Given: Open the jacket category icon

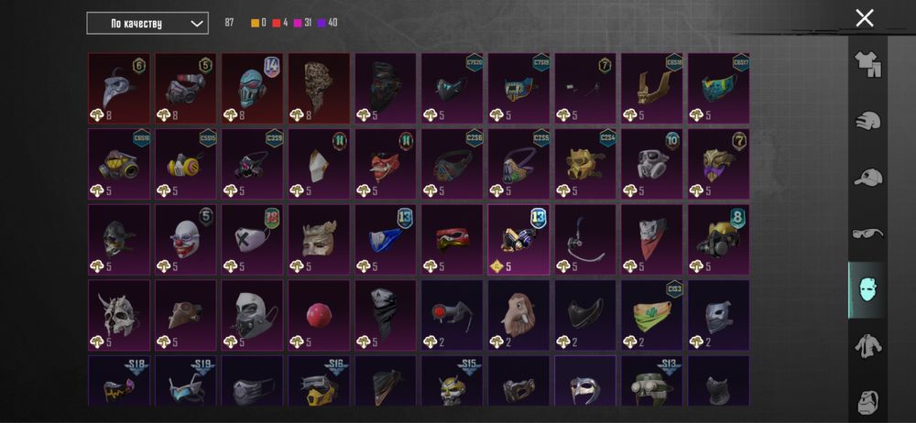Looking at the screenshot, I should pos(867,346).
